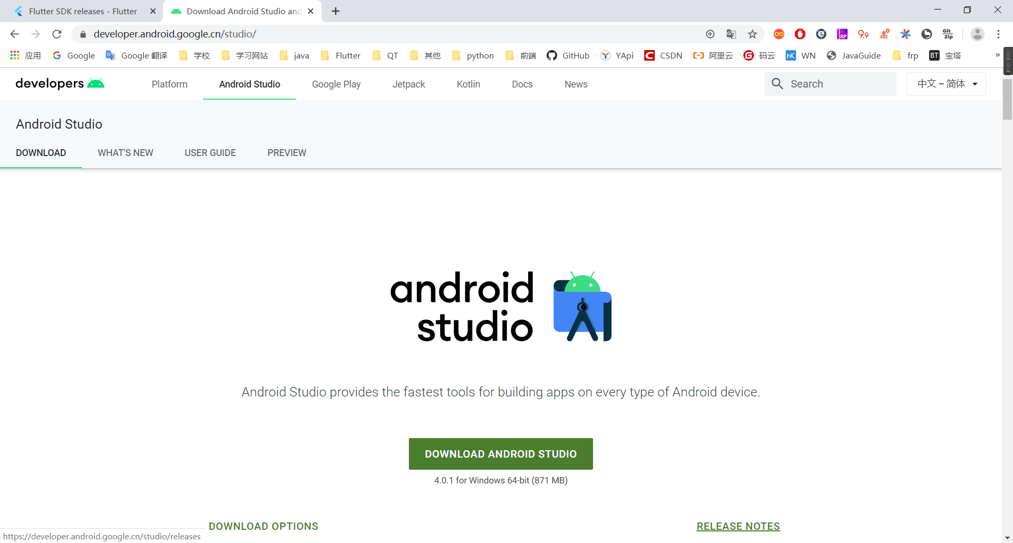Click the page vertical scrollbar thumb
Image resolution: width=1013 pixels, height=543 pixels.
click(x=1007, y=99)
